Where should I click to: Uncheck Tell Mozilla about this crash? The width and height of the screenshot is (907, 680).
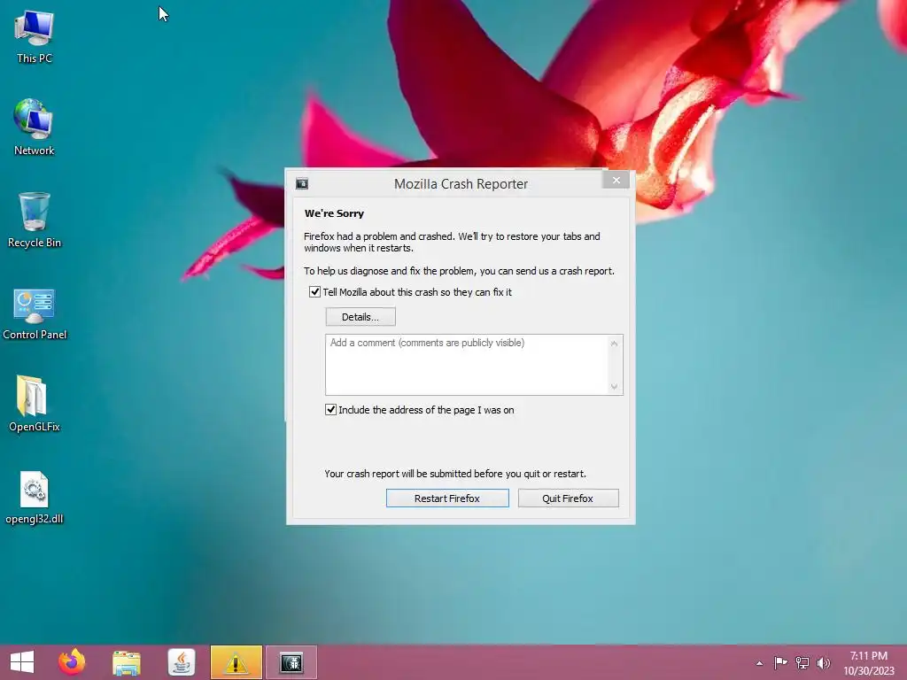314,292
